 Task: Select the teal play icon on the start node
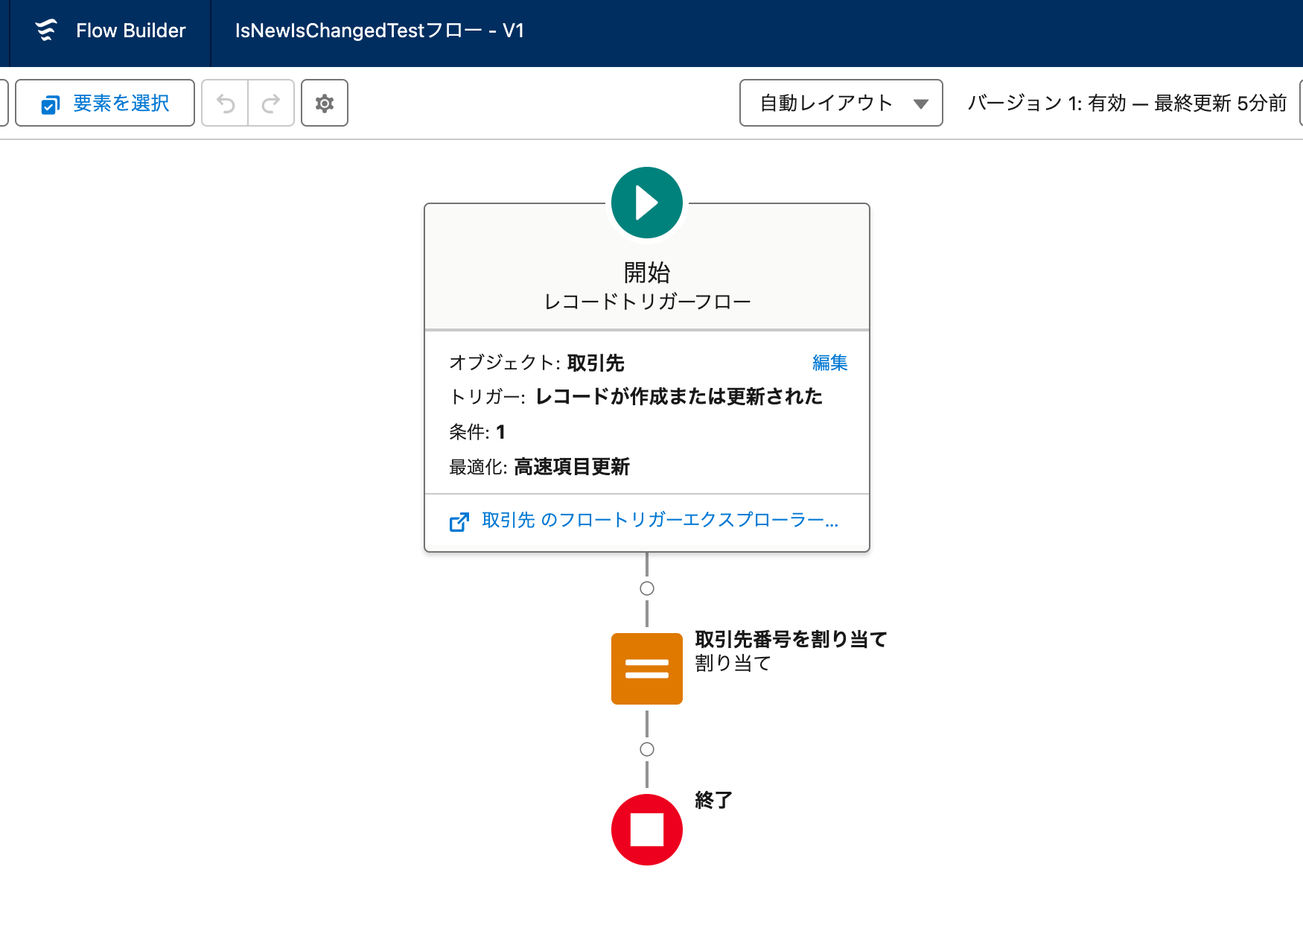pyautogui.click(x=646, y=202)
